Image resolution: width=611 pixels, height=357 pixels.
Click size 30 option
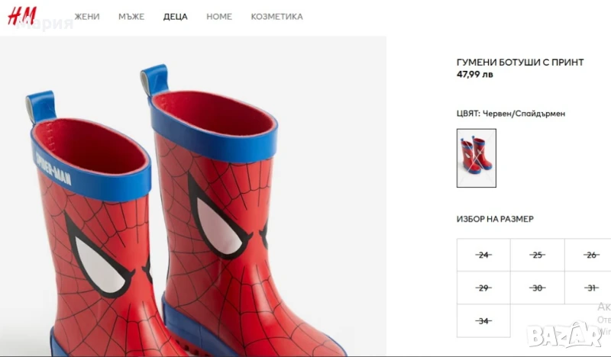point(537,288)
